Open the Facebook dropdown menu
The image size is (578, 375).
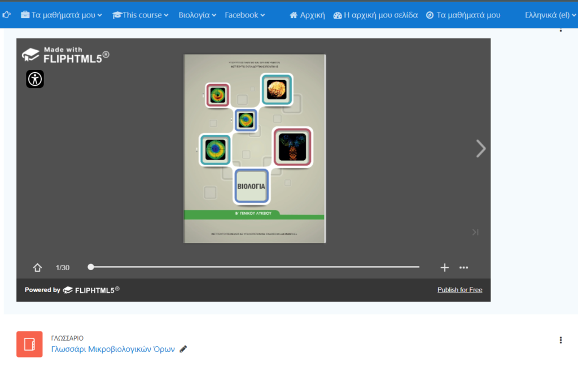[245, 15]
